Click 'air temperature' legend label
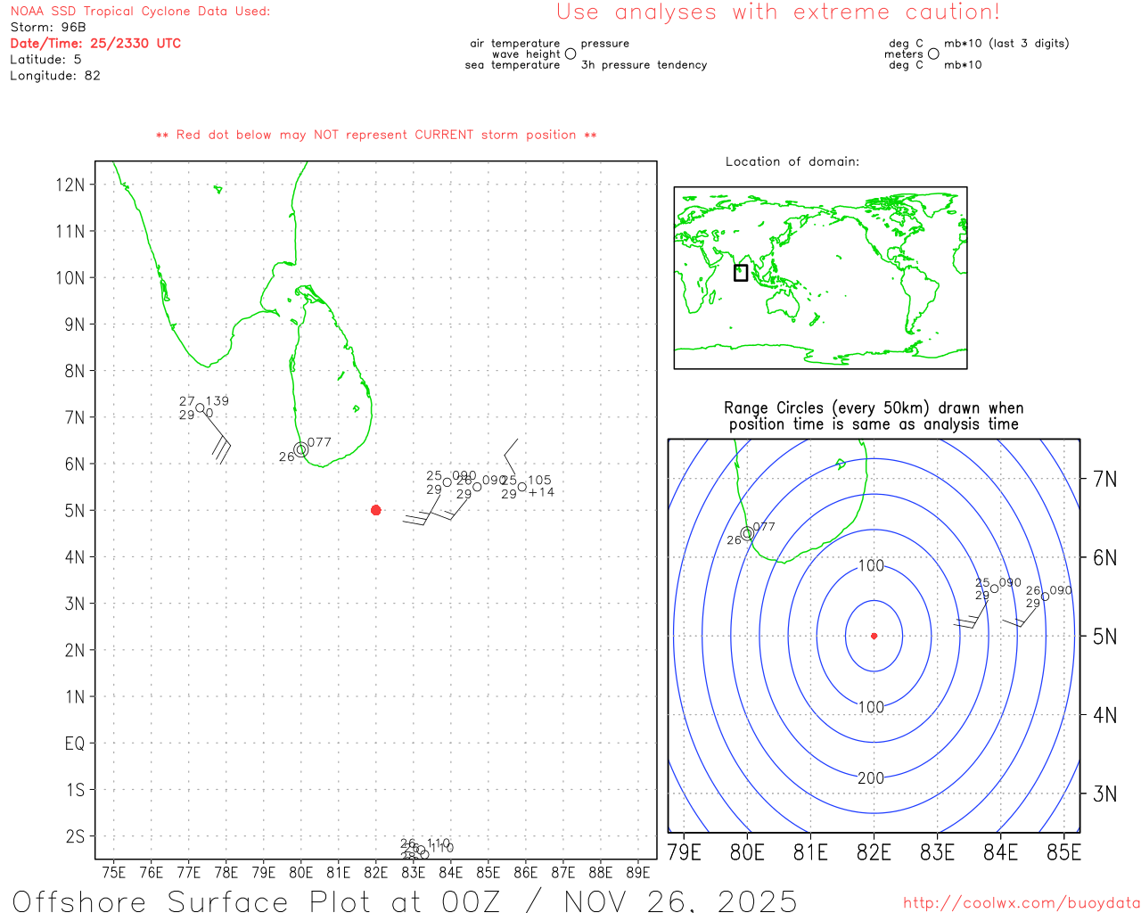Image resolution: width=1141 pixels, height=913 pixels. pyautogui.click(x=515, y=44)
